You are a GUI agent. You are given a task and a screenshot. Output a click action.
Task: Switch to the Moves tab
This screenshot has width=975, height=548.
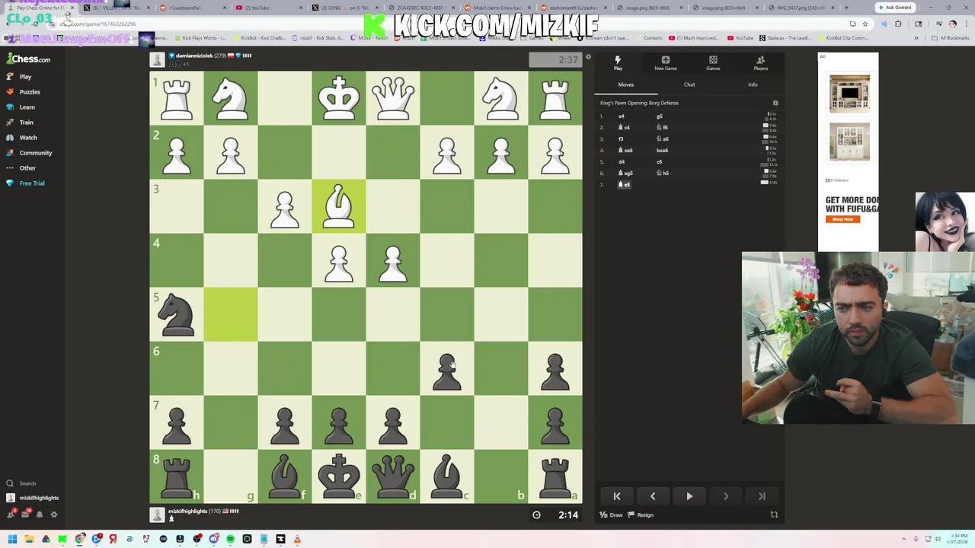(x=625, y=84)
